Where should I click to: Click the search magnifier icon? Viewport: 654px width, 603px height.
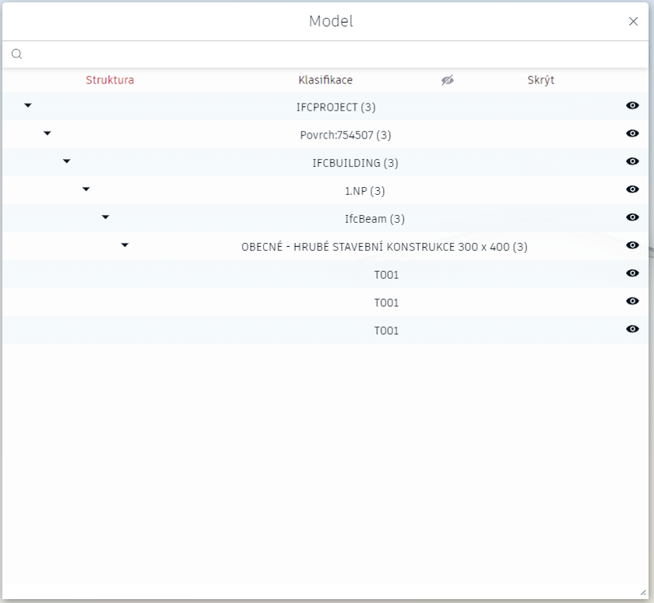[x=16, y=55]
